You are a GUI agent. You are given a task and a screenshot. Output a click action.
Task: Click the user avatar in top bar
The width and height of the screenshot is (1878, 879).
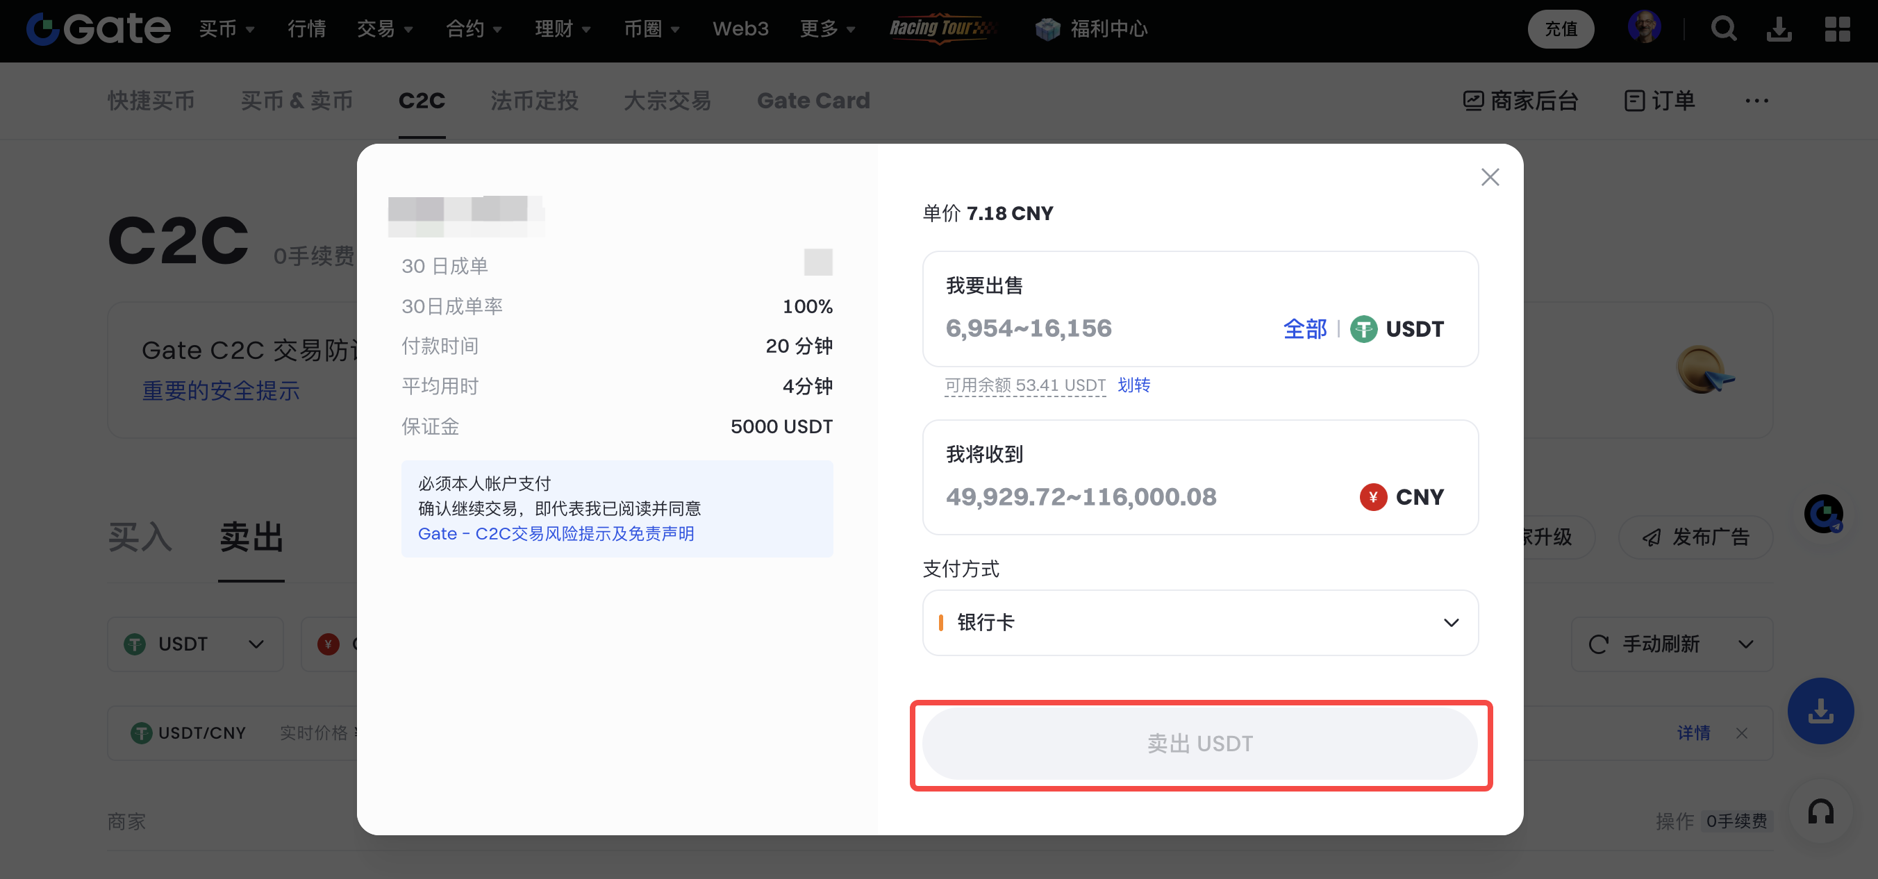click(x=1644, y=28)
